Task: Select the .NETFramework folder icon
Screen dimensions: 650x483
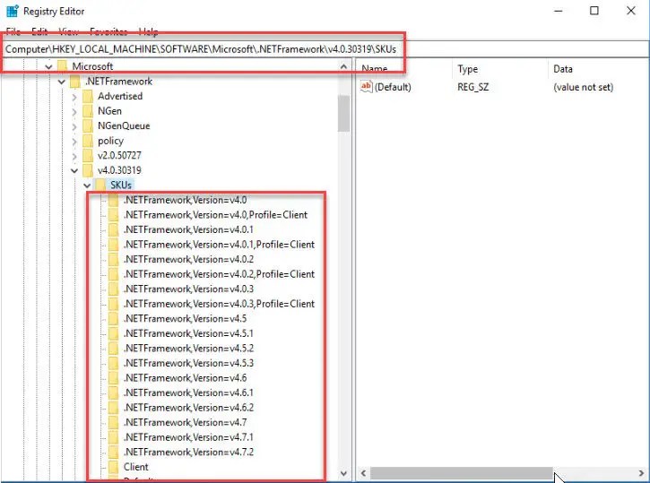Action: pos(75,82)
